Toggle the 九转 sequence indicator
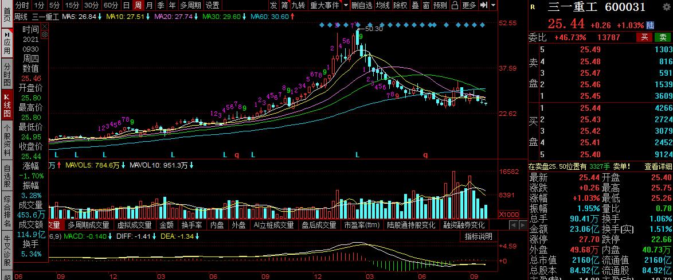Screen dimensions: 673x280 coord(298,5)
